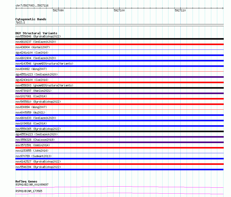Click the magenta gene line under RSPH10B2
The width and height of the screenshot is (231, 197).
tap(119, 187)
